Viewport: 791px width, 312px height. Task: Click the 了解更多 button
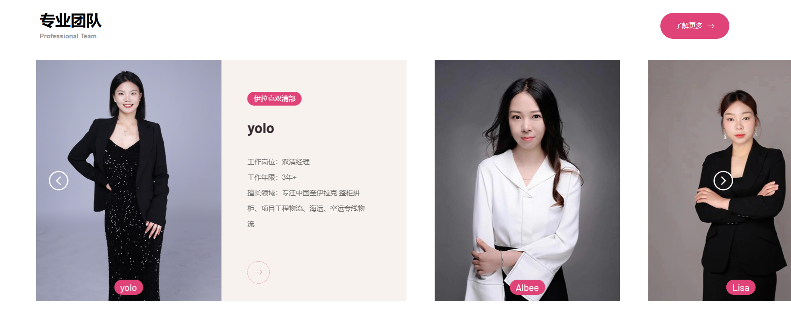[694, 26]
